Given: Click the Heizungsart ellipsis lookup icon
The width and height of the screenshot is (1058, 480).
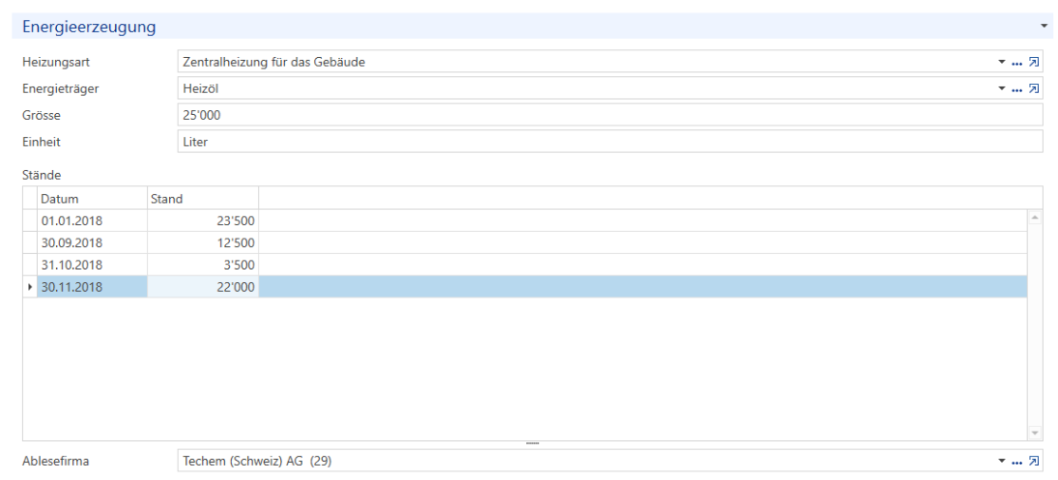Looking at the screenshot, I should click(1016, 64).
